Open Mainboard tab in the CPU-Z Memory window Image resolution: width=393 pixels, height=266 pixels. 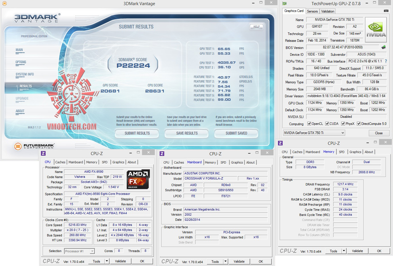[313, 152]
